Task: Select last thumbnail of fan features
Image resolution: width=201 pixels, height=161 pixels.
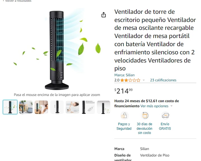Action: click(x=104, y=107)
